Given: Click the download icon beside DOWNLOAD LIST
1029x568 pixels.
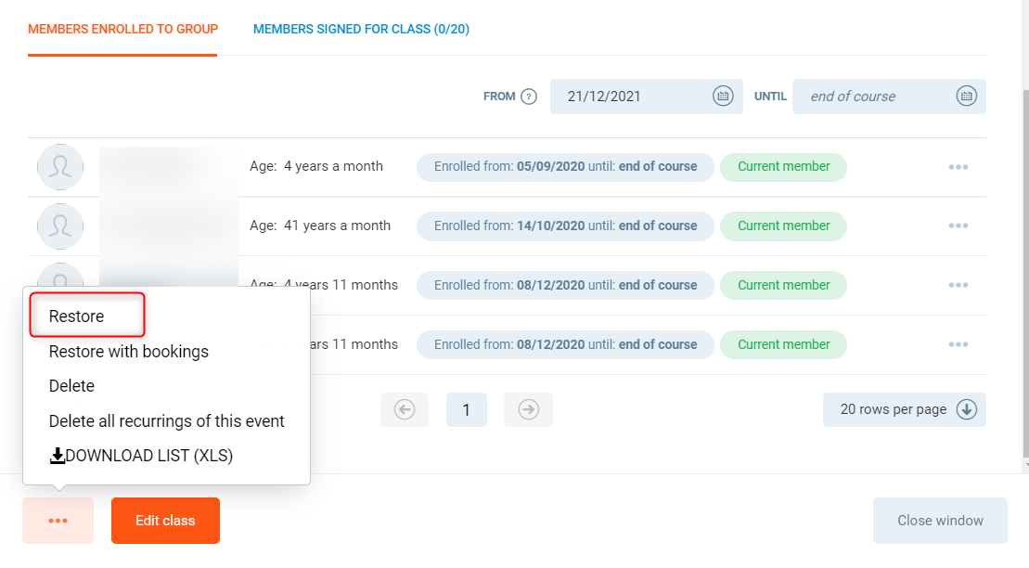Looking at the screenshot, I should pos(58,456).
